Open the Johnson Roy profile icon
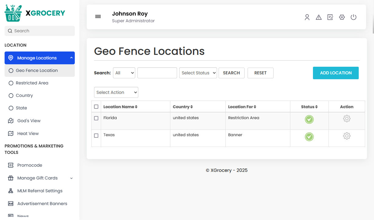This screenshot has width=374, height=220. point(307,17)
